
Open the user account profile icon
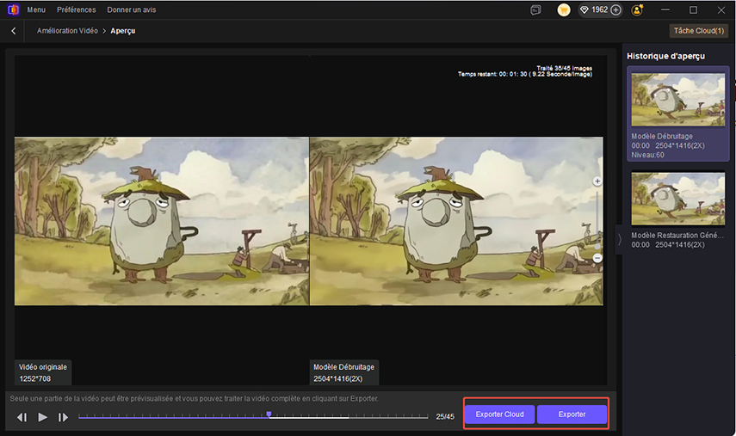pyautogui.click(x=637, y=10)
